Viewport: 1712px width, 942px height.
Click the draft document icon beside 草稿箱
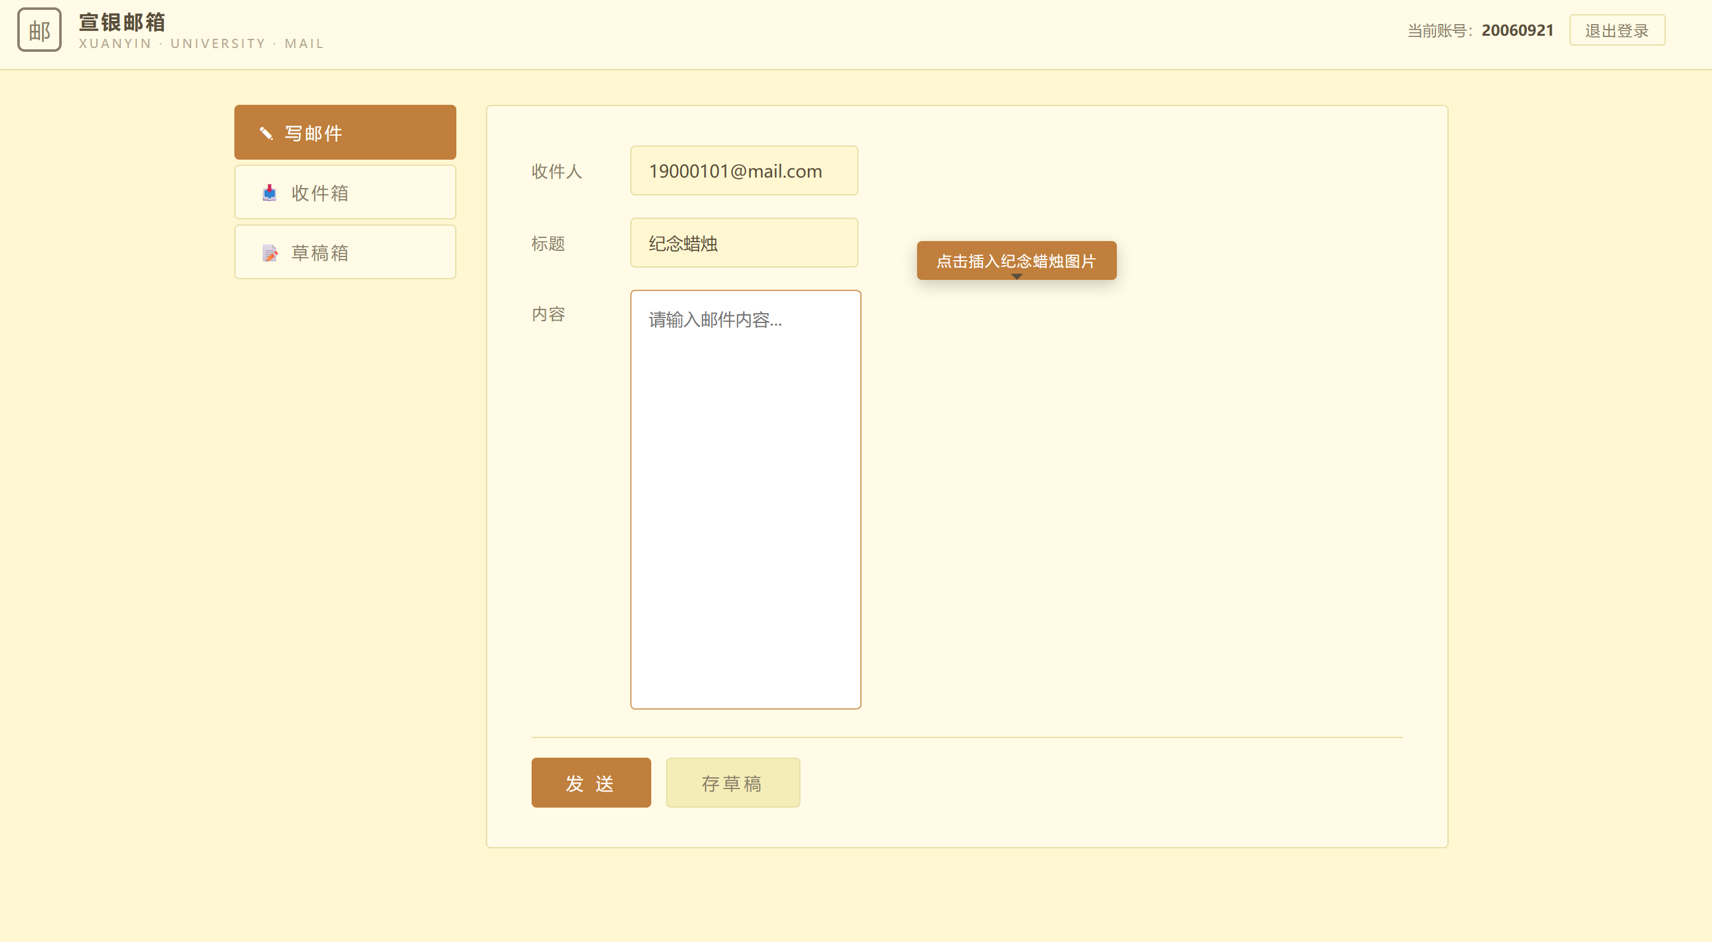coord(270,253)
